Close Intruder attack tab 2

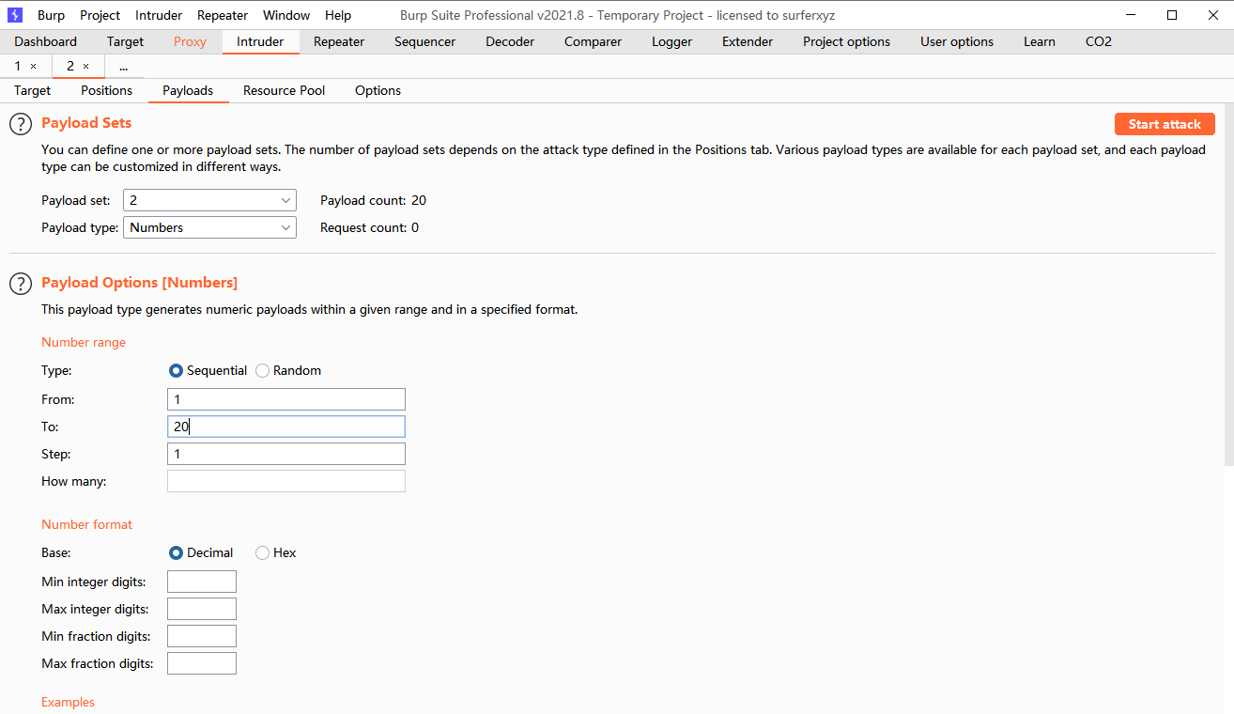pyautogui.click(x=86, y=67)
